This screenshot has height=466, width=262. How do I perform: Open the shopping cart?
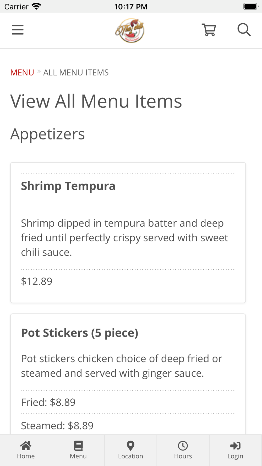click(x=209, y=30)
